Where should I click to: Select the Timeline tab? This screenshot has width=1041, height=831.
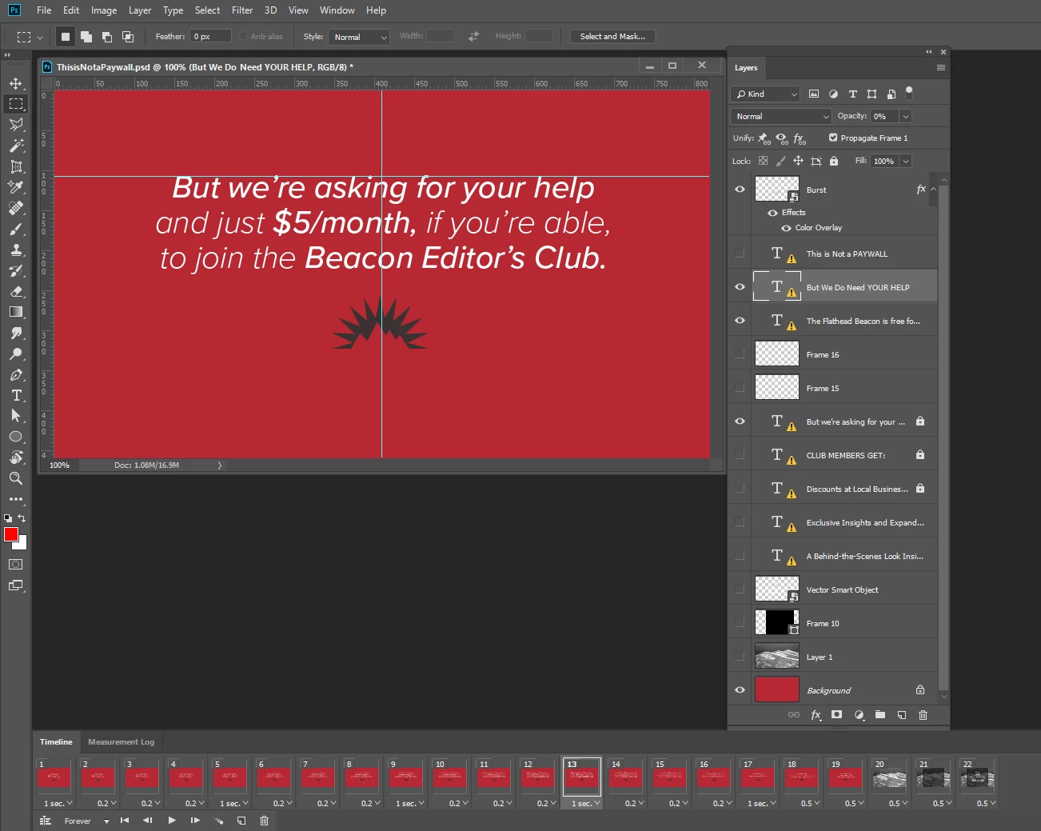[56, 742]
